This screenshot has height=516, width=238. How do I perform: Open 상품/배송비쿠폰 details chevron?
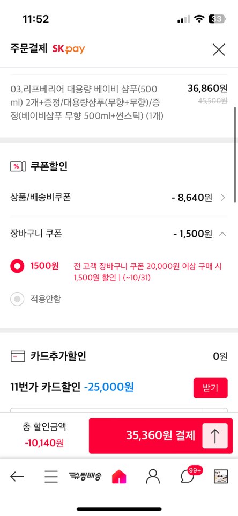pos(223,198)
